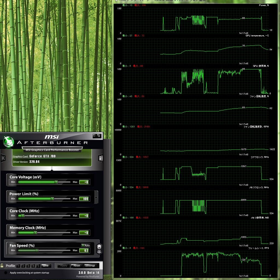Click the Power Limit 100 value field

coord(84,199)
